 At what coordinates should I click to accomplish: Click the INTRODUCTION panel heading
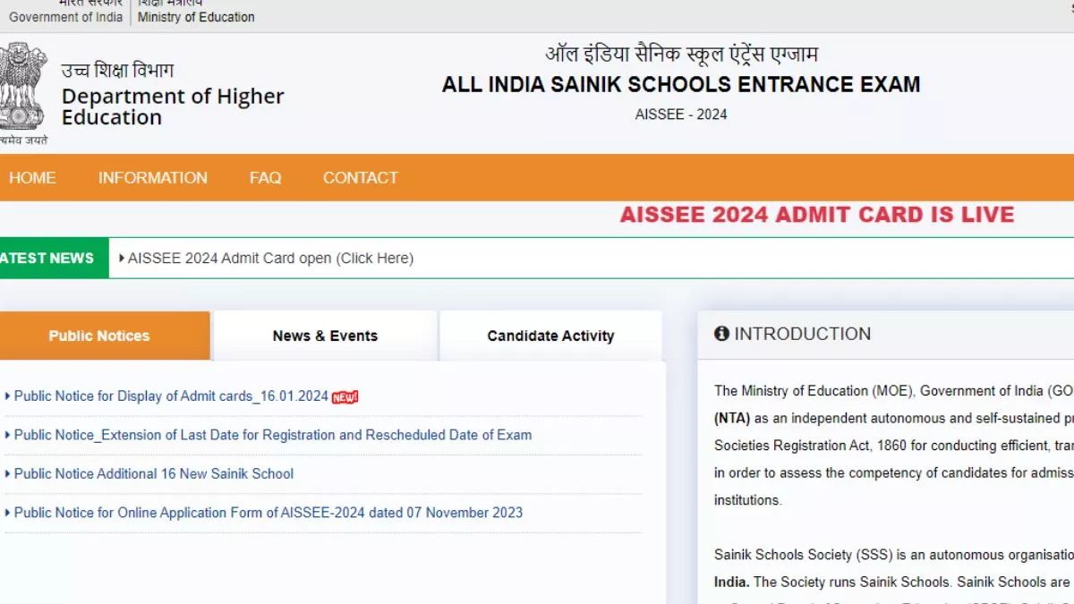(x=802, y=334)
